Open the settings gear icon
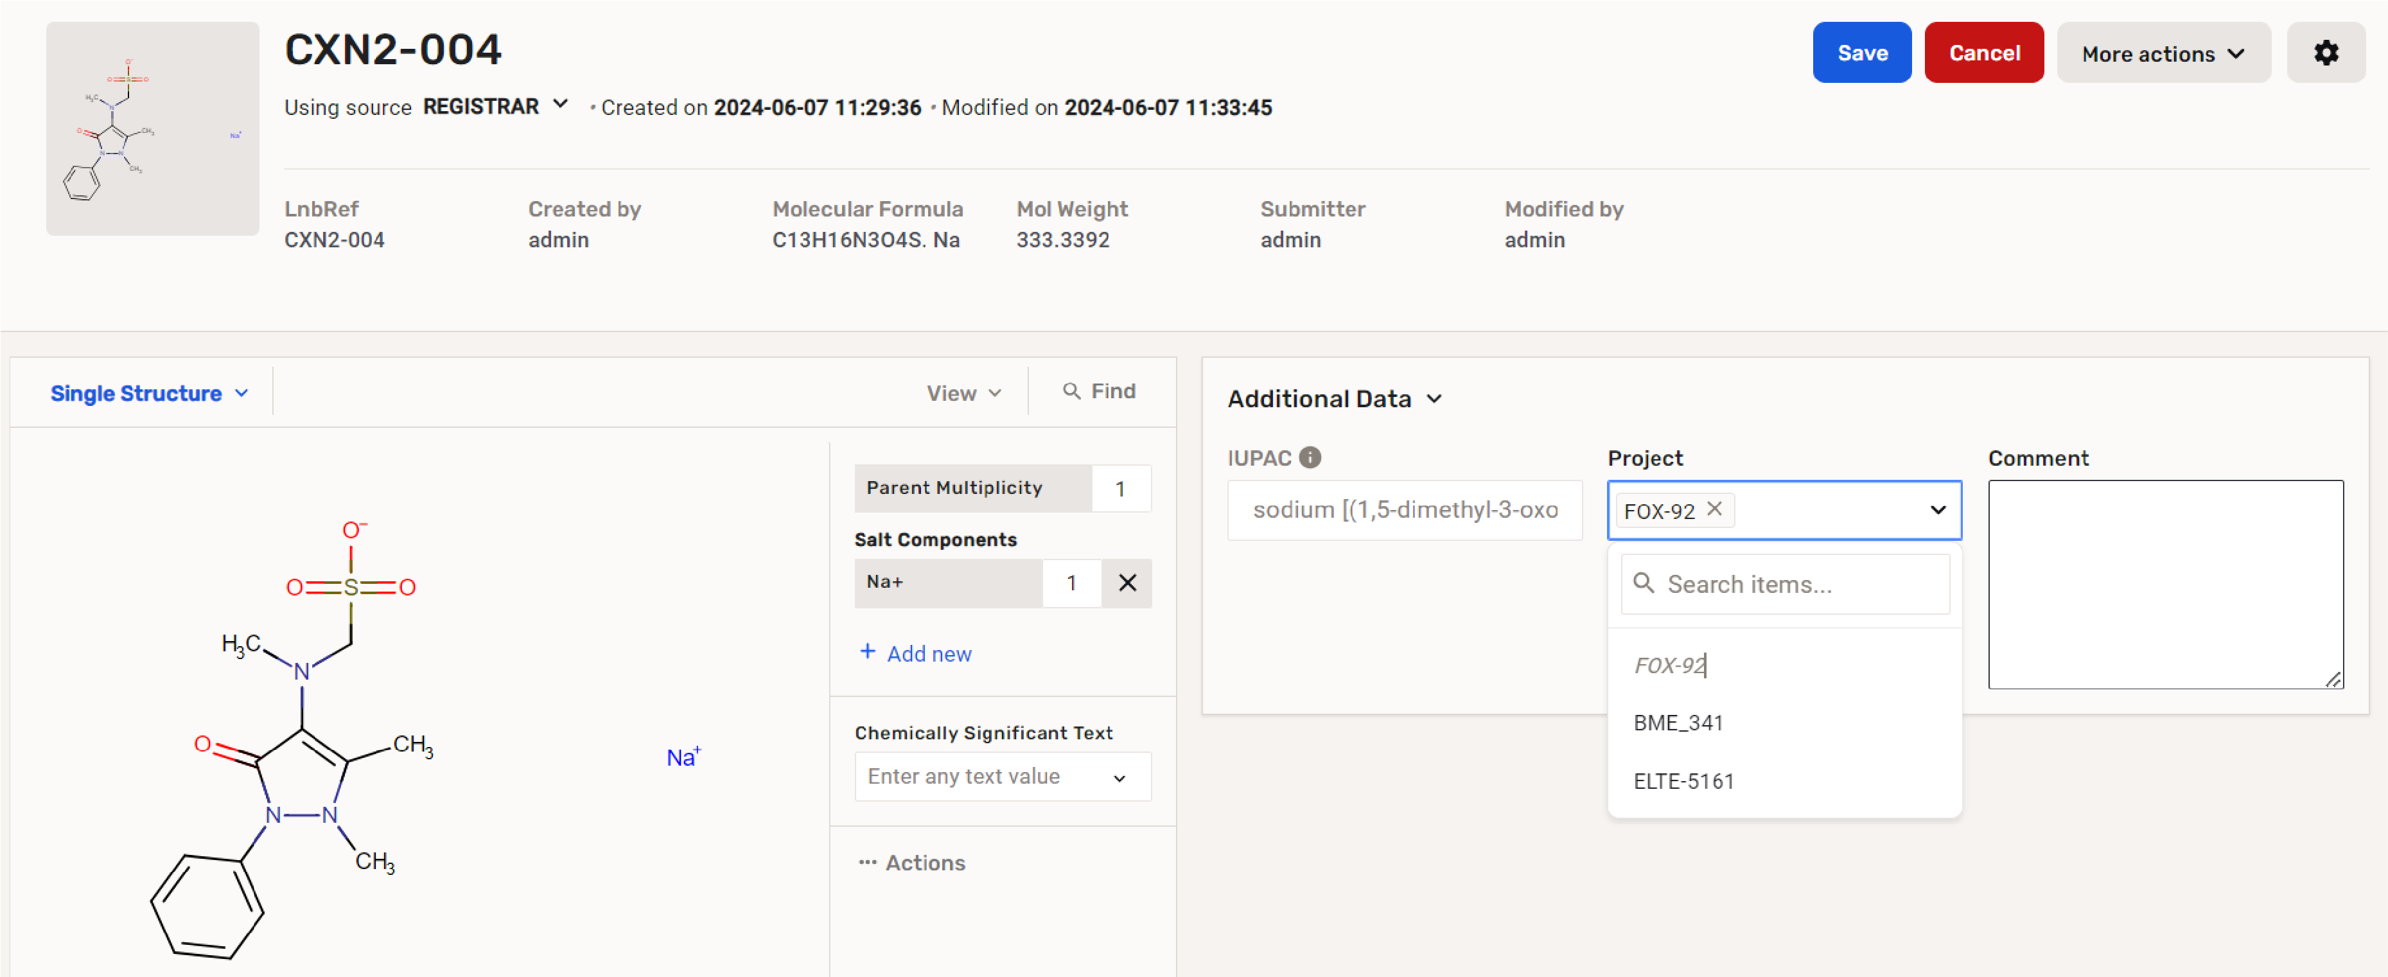This screenshot has width=2388, height=977. point(2325,53)
